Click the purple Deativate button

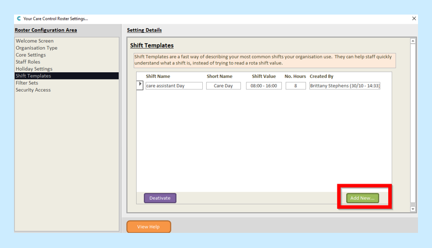pyautogui.click(x=160, y=198)
